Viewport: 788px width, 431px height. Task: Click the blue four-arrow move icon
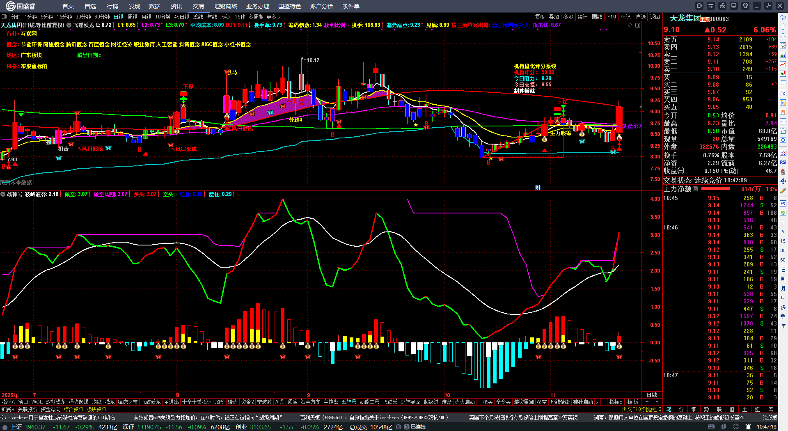point(783,181)
